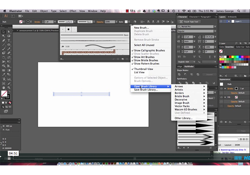Toggle Show Pattern Brushes option
Viewport: 250px width, 175px height.
click(147, 64)
